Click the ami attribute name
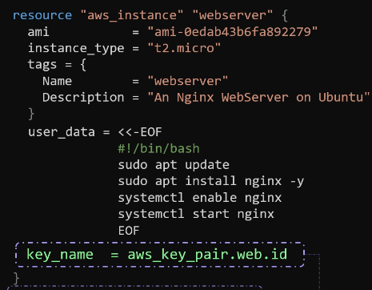Image resolution: width=372 pixels, height=290 pixels. click(x=38, y=32)
